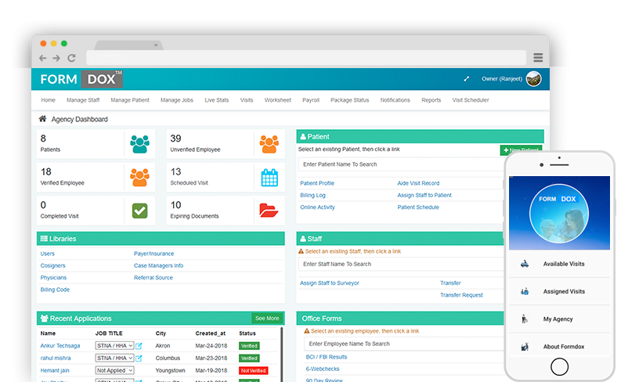Open the Visits menu
Screen dimensions: 639x382
tap(247, 100)
